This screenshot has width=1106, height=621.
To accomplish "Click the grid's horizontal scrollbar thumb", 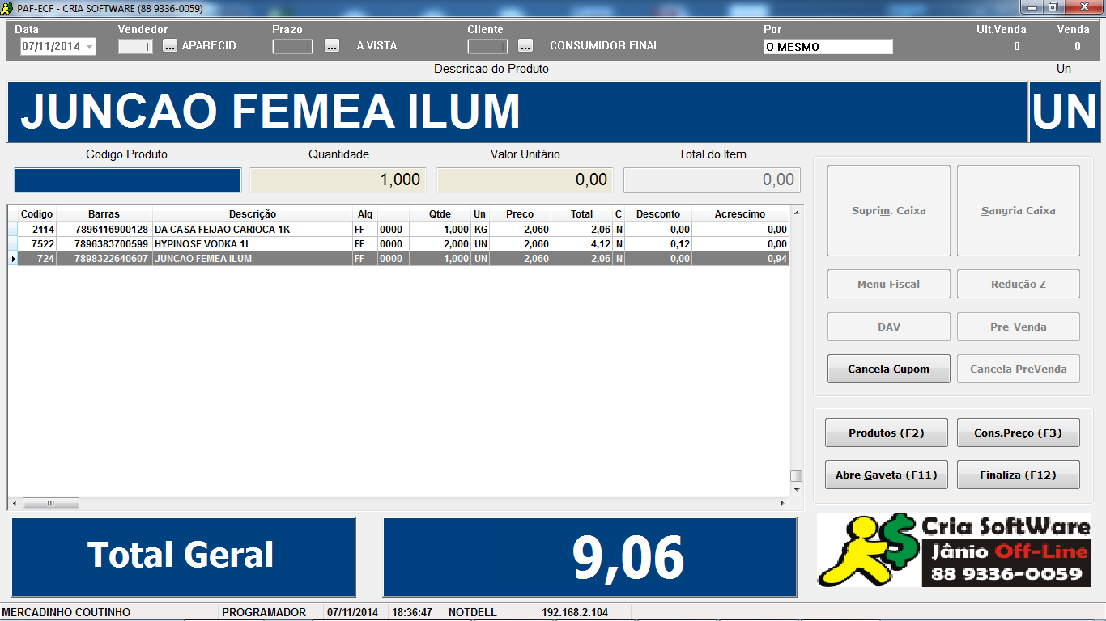I will [50, 503].
